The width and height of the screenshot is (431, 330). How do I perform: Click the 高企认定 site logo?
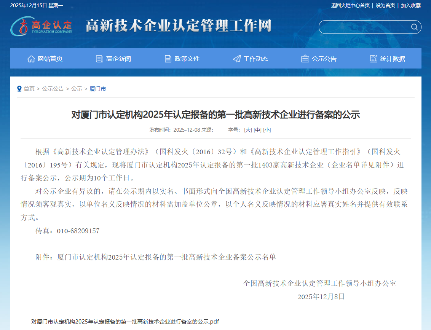pos(42,27)
